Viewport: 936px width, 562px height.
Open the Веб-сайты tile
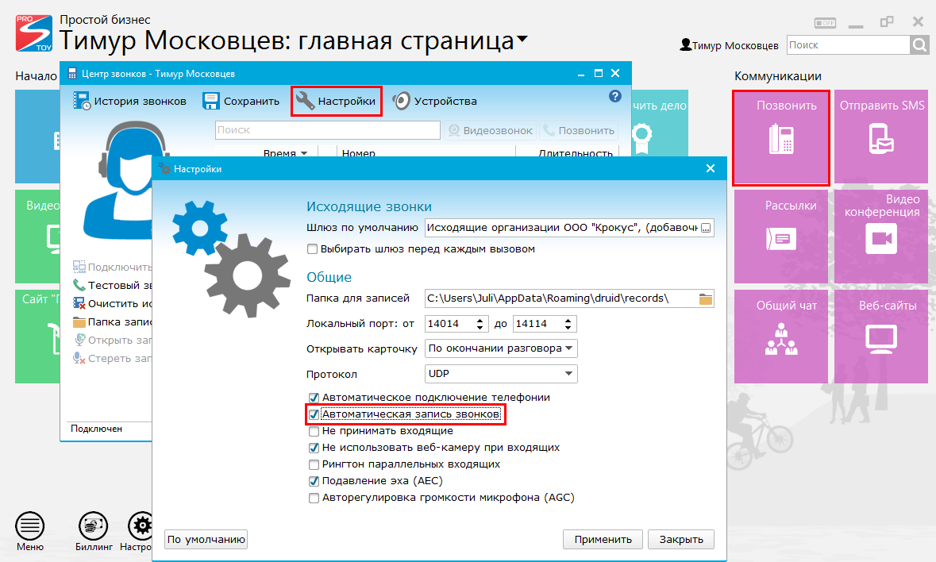(x=881, y=336)
